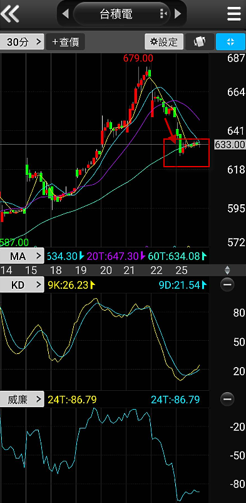Select the 633.00 current price label

[230, 145]
